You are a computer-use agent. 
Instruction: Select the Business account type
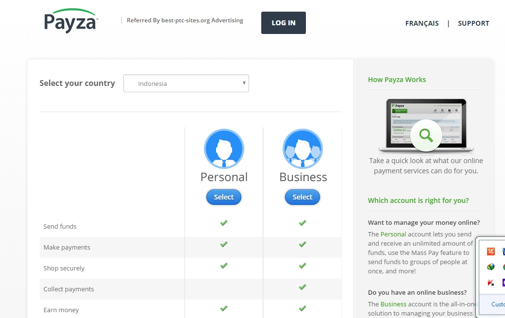(303, 197)
